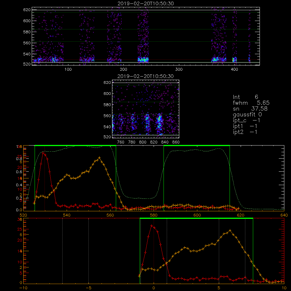Click the bright burst near 235 in top spectrogram
The image size is (291, 291).
point(143,60)
